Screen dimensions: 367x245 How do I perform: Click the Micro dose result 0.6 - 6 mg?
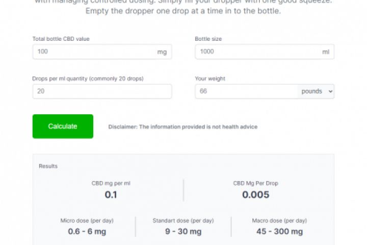point(87,231)
